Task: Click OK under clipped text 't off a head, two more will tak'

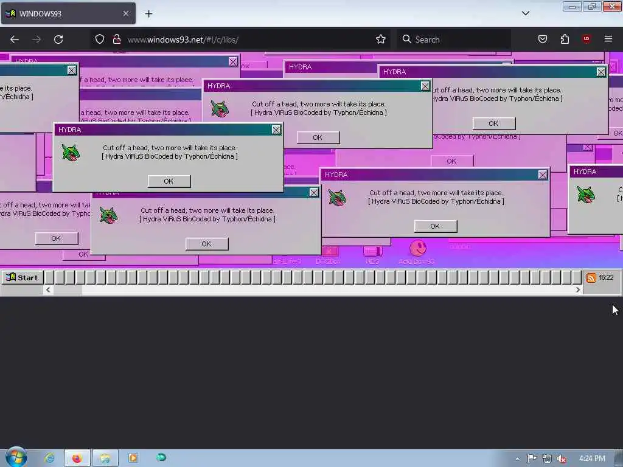Action: click(x=57, y=238)
